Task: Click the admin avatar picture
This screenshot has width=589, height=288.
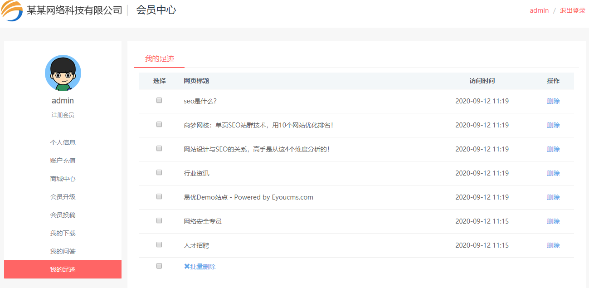Action: 63,73
